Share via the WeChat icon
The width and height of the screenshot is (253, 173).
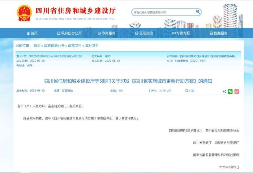[x=230, y=92]
